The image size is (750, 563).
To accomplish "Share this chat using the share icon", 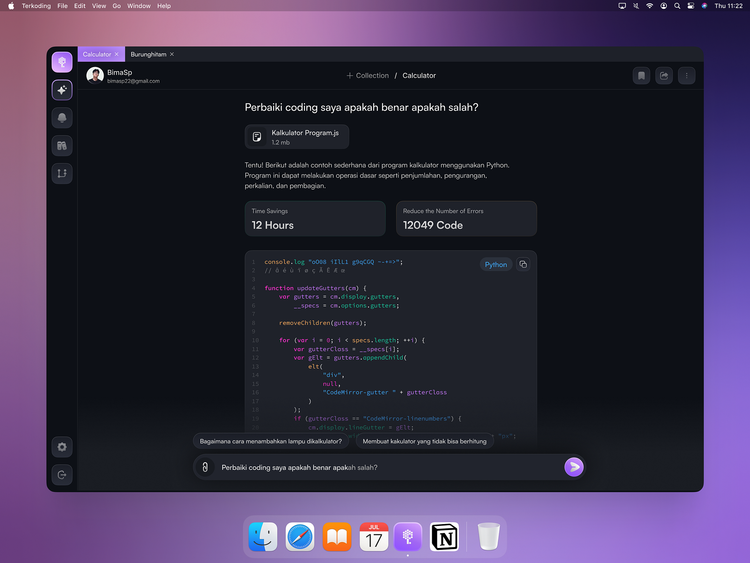I will pyautogui.click(x=664, y=75).
